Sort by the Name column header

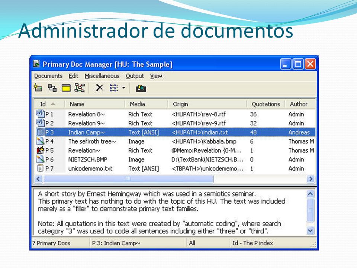[95, 104]
